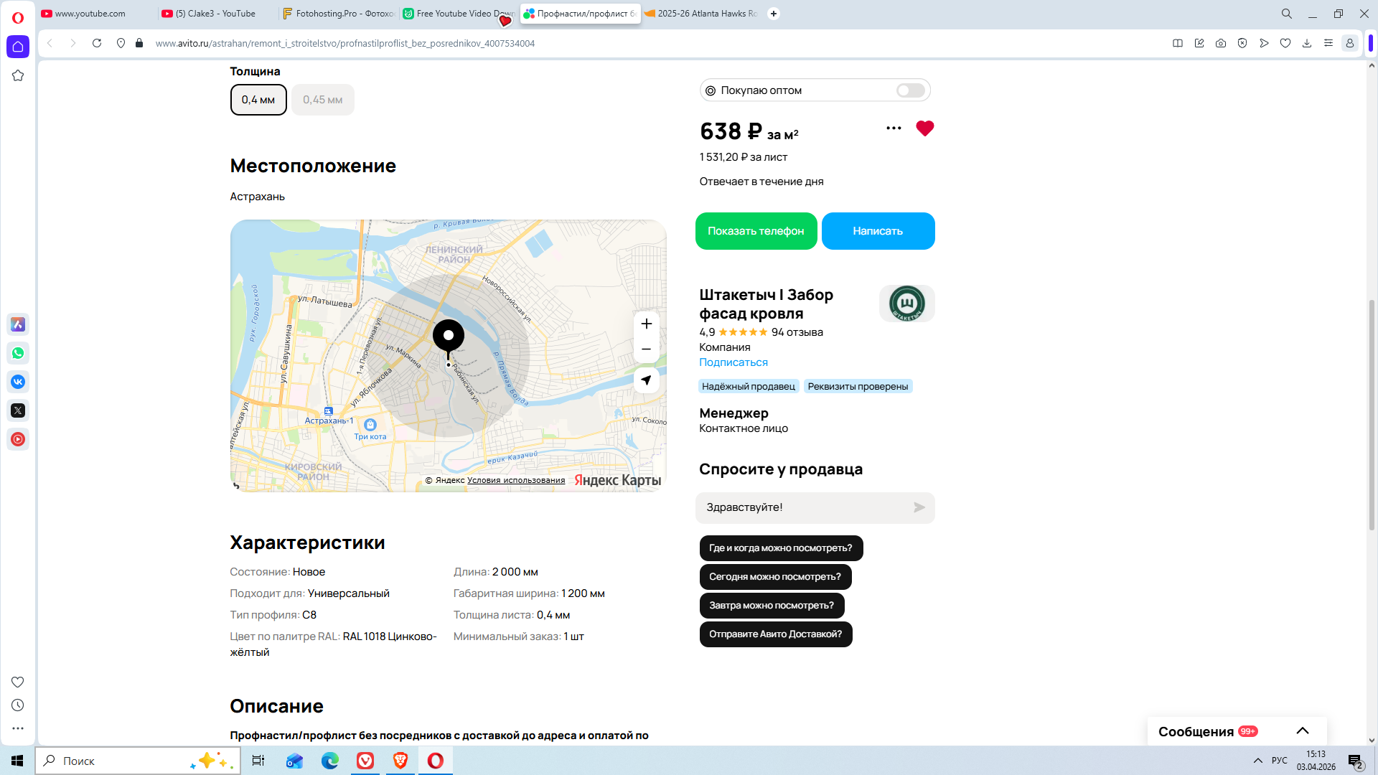The image size is (1378, 775).
Task: Expand the Сообщения chat panel
Action: pos(1302,731)
